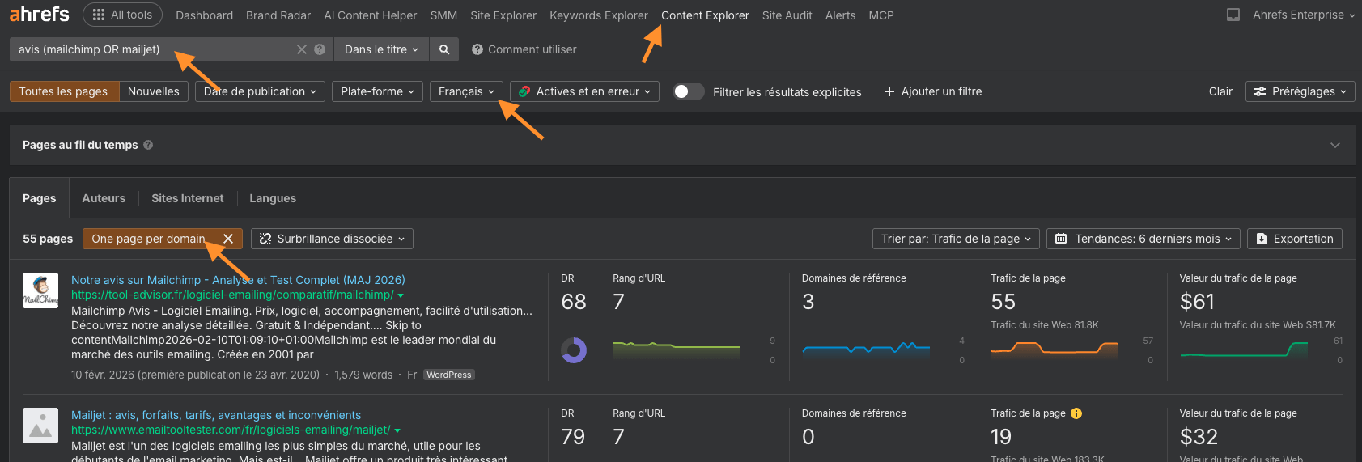Open the Ahrefs Enterprise account menu
This screenshot has height=462, width=1362.
point(1304,15)
